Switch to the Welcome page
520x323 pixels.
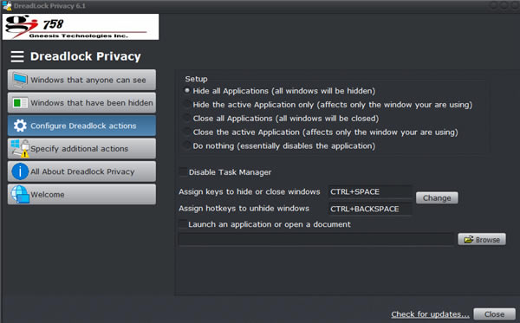(x=81, y=194)
